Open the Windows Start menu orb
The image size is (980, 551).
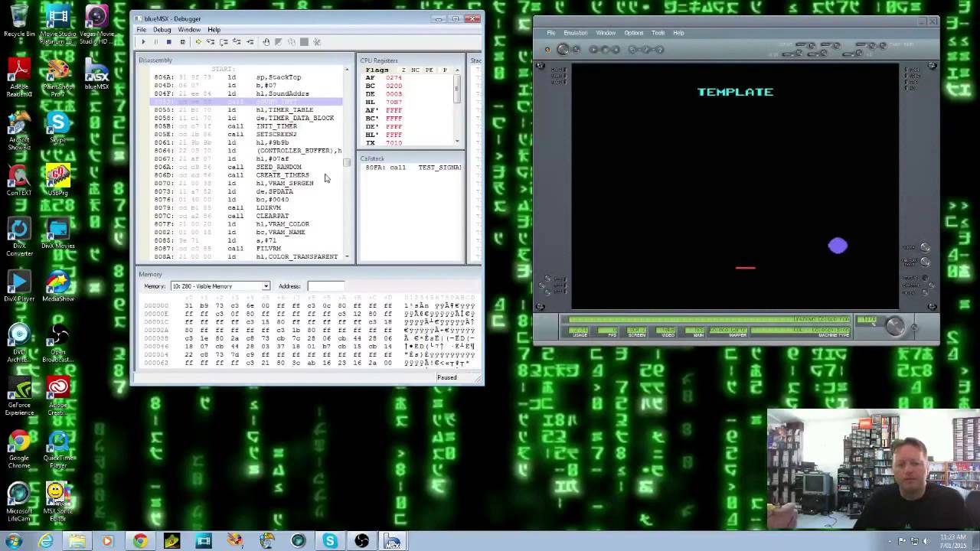[x=13, y=541]
